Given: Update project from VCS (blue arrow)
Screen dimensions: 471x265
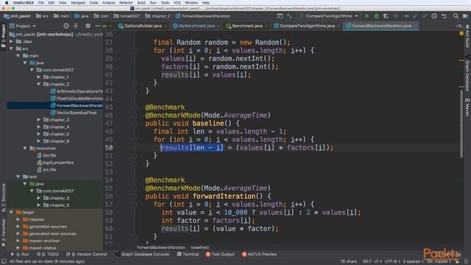Looking at the screenshot, I should coord(415,16).
